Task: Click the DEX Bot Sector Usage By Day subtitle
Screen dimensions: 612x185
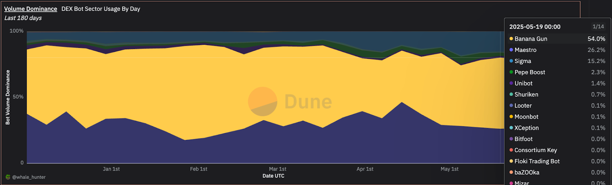Action: click(101, 9)
